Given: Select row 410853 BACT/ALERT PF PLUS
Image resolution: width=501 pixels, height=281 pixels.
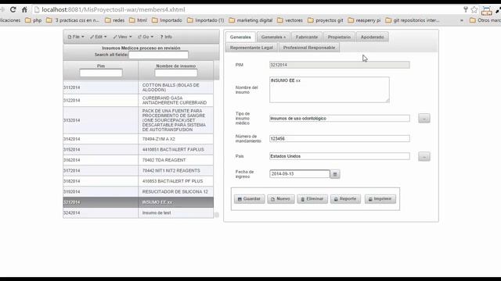Looking at the screenshot, I should coord(138,181).
